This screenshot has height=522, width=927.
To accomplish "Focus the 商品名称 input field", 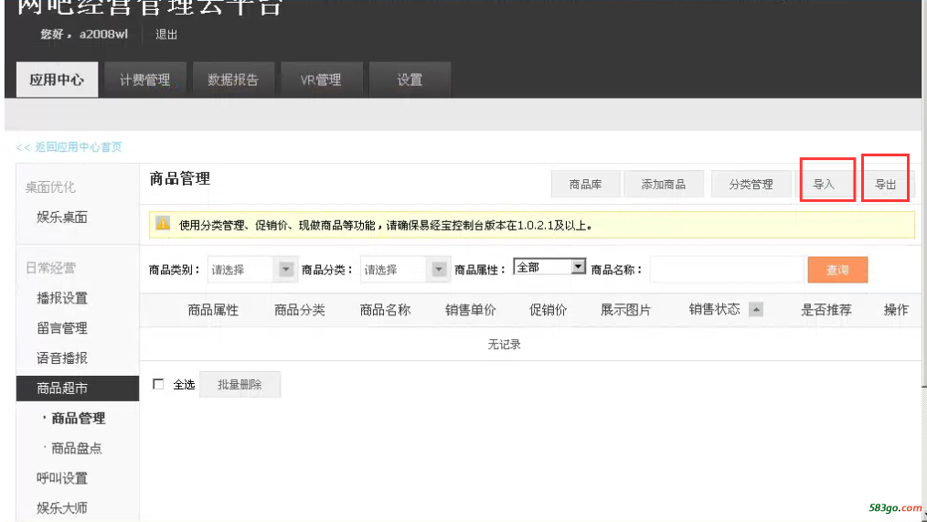I will coord(727,270).
